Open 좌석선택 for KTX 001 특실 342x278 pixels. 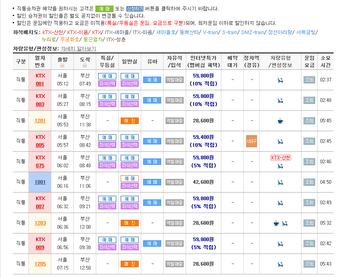[x=107, y=83]
